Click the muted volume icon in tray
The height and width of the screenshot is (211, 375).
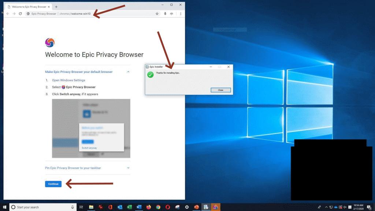pyautogui.click(x=345, y=207)
